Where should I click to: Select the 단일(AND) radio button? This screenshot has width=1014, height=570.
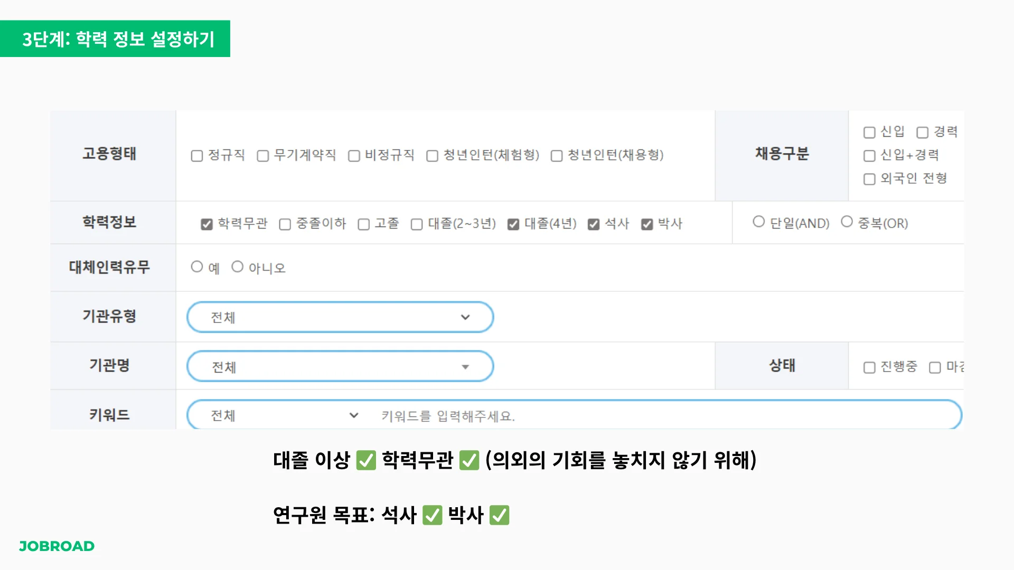tap(758, 223)
